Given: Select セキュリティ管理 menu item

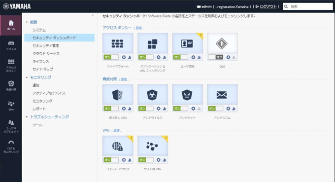Looking at the screenshot, I should 45,45.
